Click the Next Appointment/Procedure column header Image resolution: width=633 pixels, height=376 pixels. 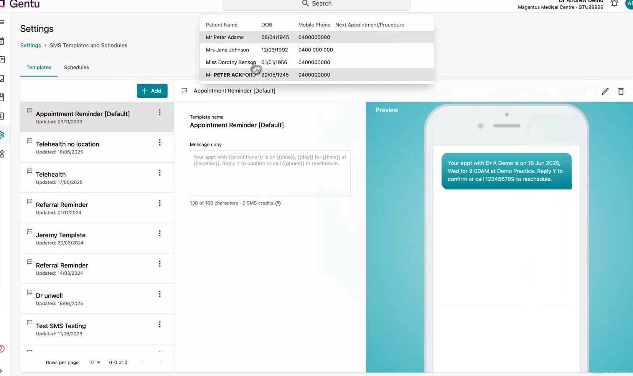369,25
